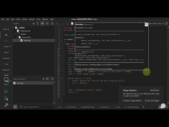Switch to Application Output pane tab
This screenshot has width=169, height=127.
[88, 107]
